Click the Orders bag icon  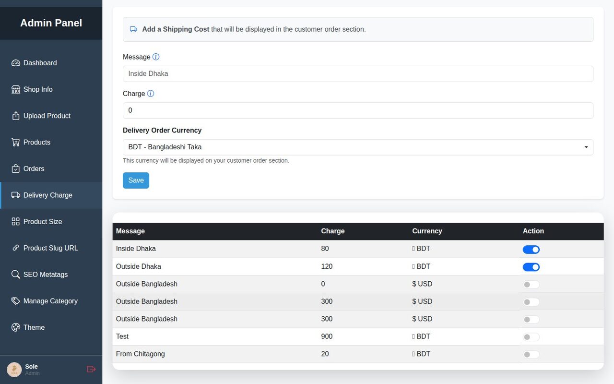tap(15, 168)
